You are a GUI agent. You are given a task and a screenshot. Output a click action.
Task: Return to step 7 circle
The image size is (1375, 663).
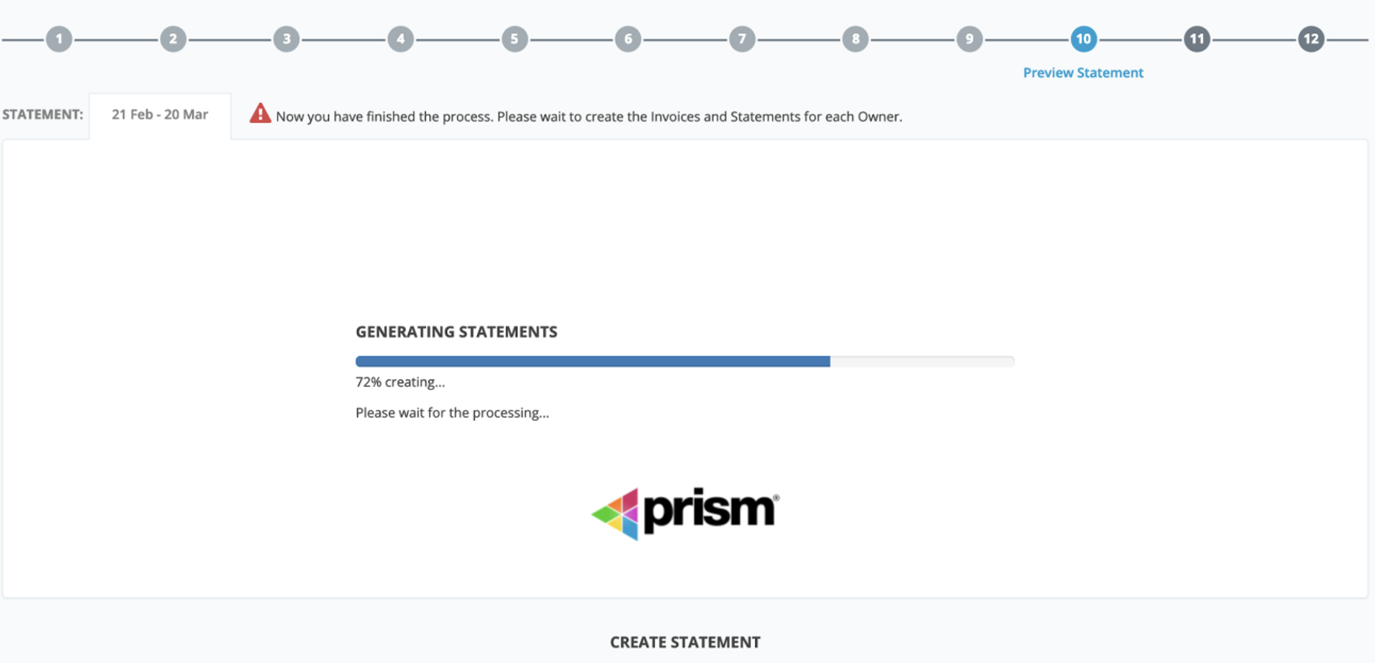pos(742,39)
